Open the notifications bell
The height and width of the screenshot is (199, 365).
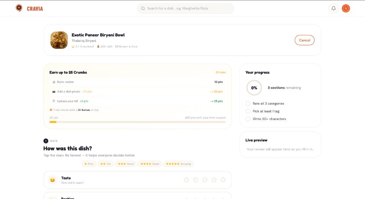[334, 8]
